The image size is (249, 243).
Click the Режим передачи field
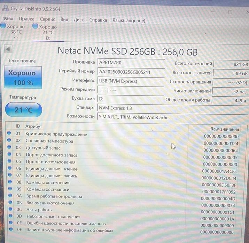131,90
